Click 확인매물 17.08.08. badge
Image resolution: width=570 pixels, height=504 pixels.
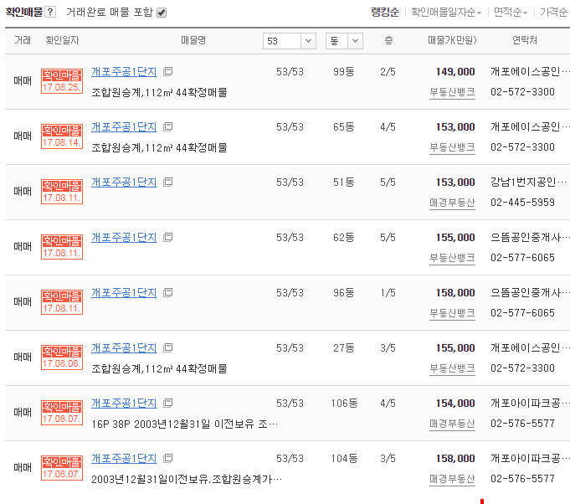pyautogui.click(x=62, y=357)
